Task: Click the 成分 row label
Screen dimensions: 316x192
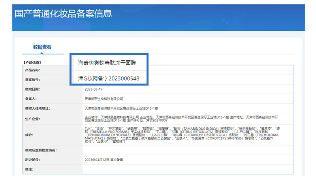Action: pyautogui.click(x=29, y=135)
